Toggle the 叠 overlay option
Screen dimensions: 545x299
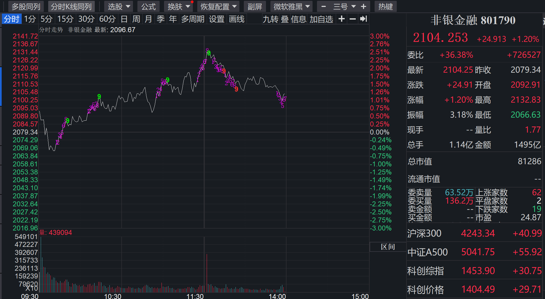285,19
